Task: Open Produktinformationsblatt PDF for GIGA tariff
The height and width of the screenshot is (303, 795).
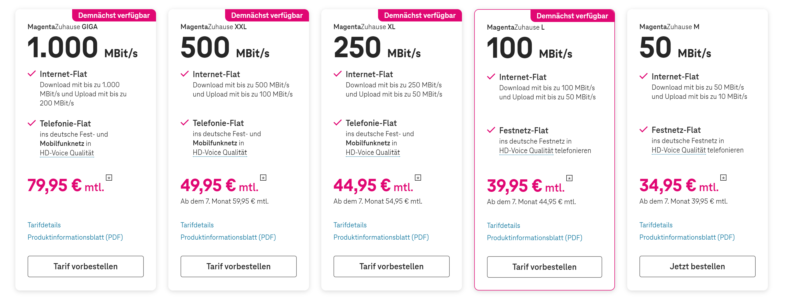Action: 75,237
